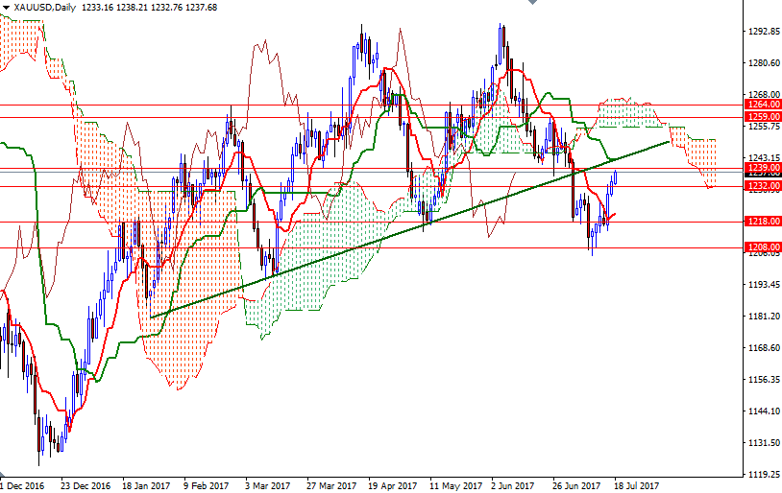The width and height of the screenshot is (782, 493).
Task: Click the 18 Jul 2017 date label
Action: (x=636, y=485)
